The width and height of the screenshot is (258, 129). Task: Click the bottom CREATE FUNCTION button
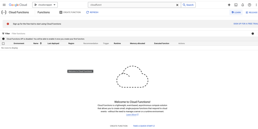click(118, 126)
